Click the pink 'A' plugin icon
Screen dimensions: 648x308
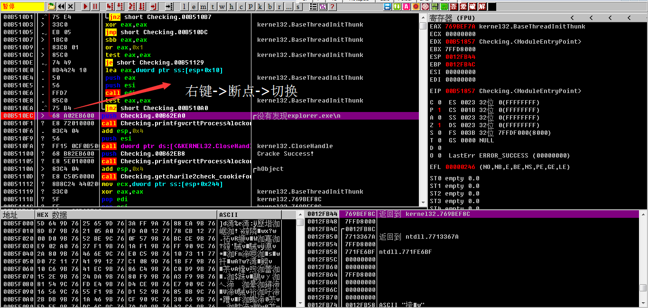[406, 7]
